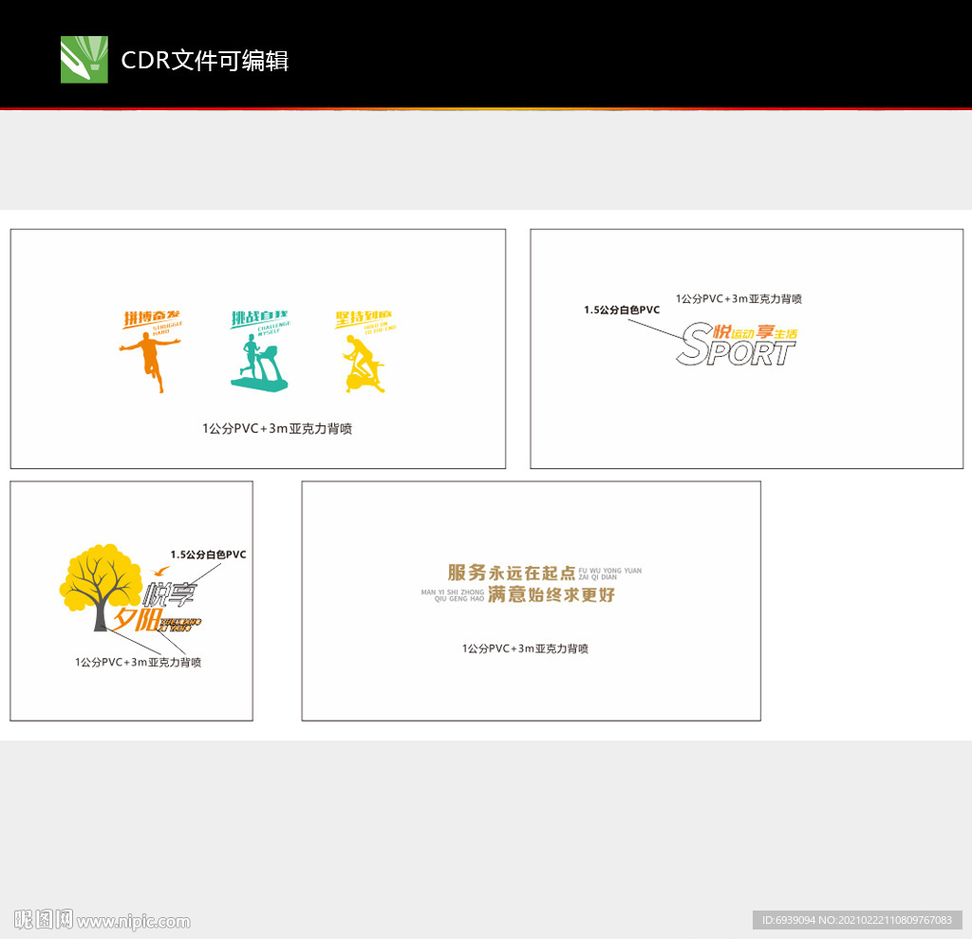Select the 悦享夕阳 design panel thumbnail
The image size is (972, 939).
130,600
